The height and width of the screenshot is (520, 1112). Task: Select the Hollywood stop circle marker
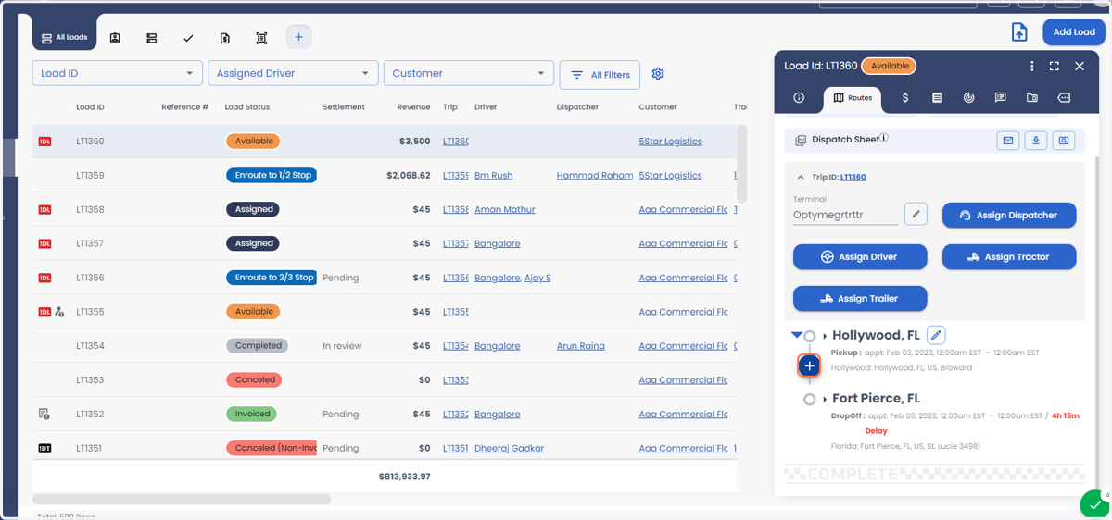click(809, 336)
